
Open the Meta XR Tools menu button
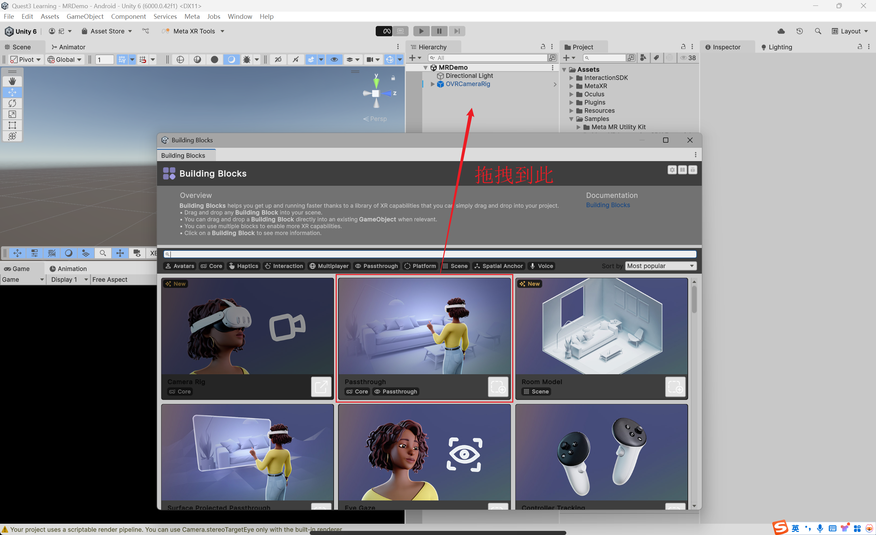194,31
